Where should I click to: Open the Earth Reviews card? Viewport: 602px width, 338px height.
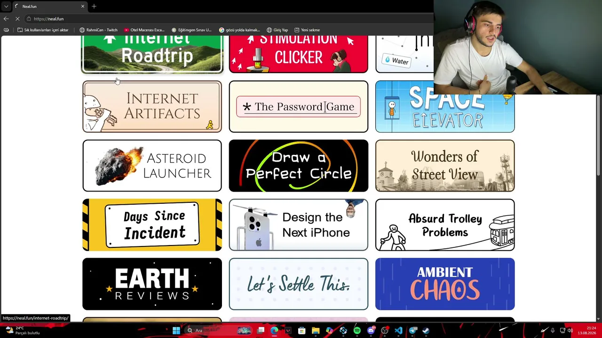(x=152, y=284)
